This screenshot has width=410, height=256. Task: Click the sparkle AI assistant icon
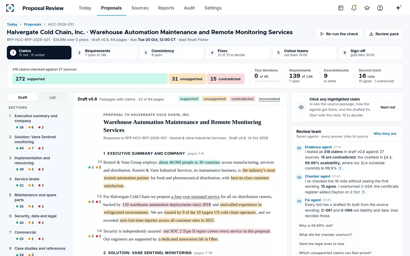pyautogui.click(x=399, y=8)
